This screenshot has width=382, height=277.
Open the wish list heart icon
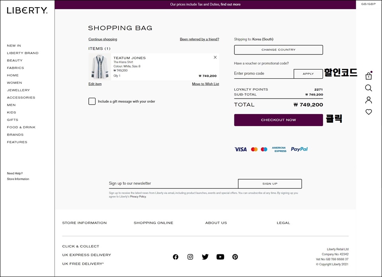(368, 112)
